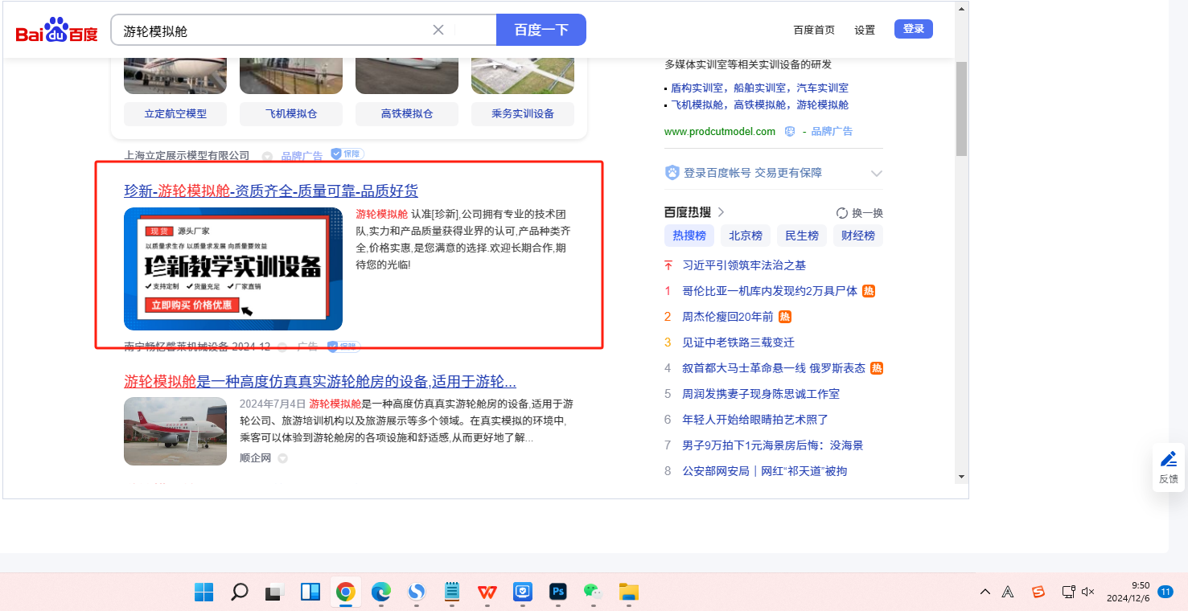Viewport: 1188px width, 611px height.
Task: Click the 换一换 refresh icon in hot search
Action: 842,213
